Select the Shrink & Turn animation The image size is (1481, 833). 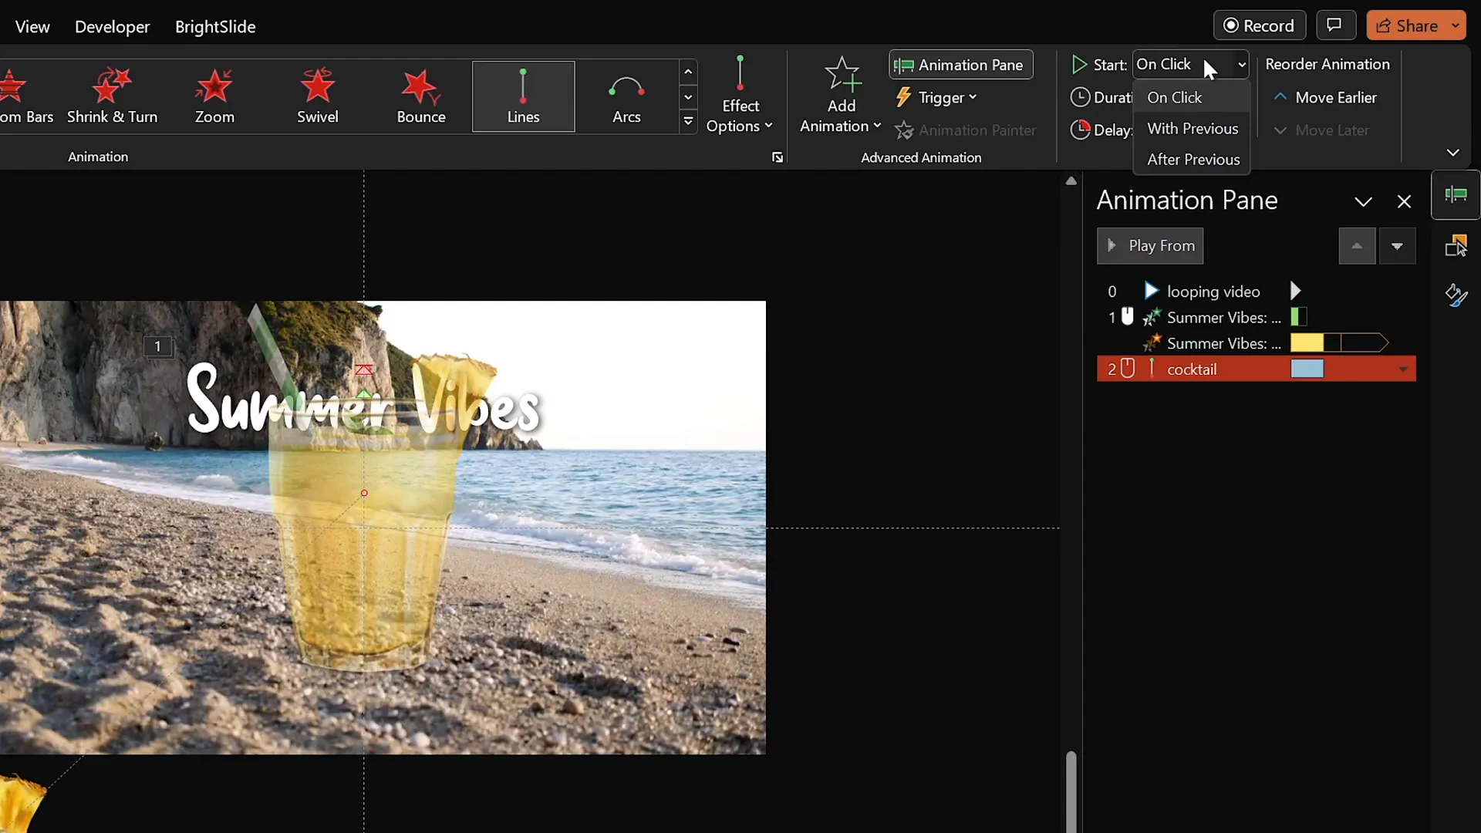pos(113,94)
